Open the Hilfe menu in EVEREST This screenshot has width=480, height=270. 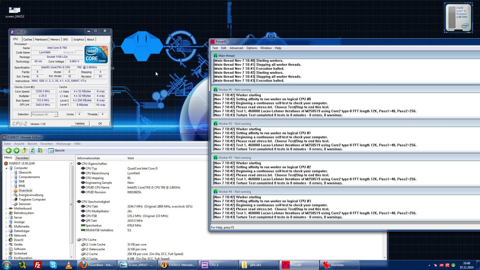point(77,144)
